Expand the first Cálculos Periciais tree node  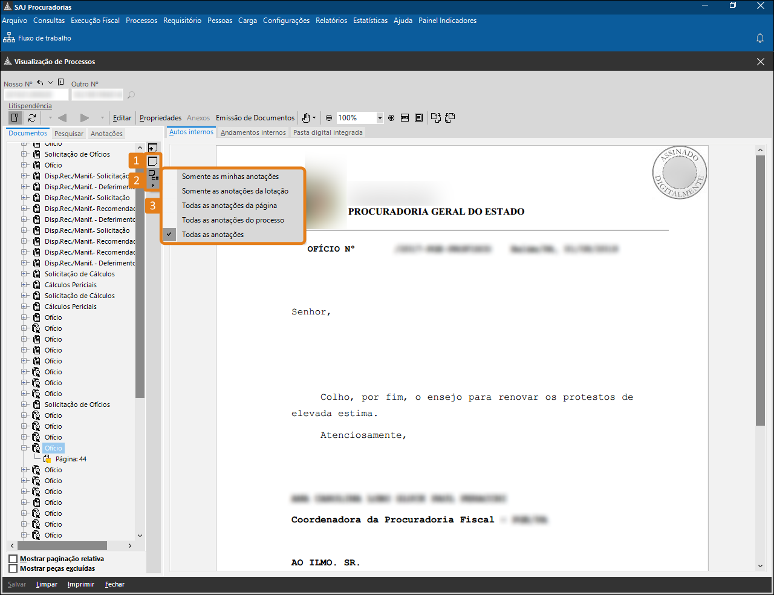pos(25,285)
